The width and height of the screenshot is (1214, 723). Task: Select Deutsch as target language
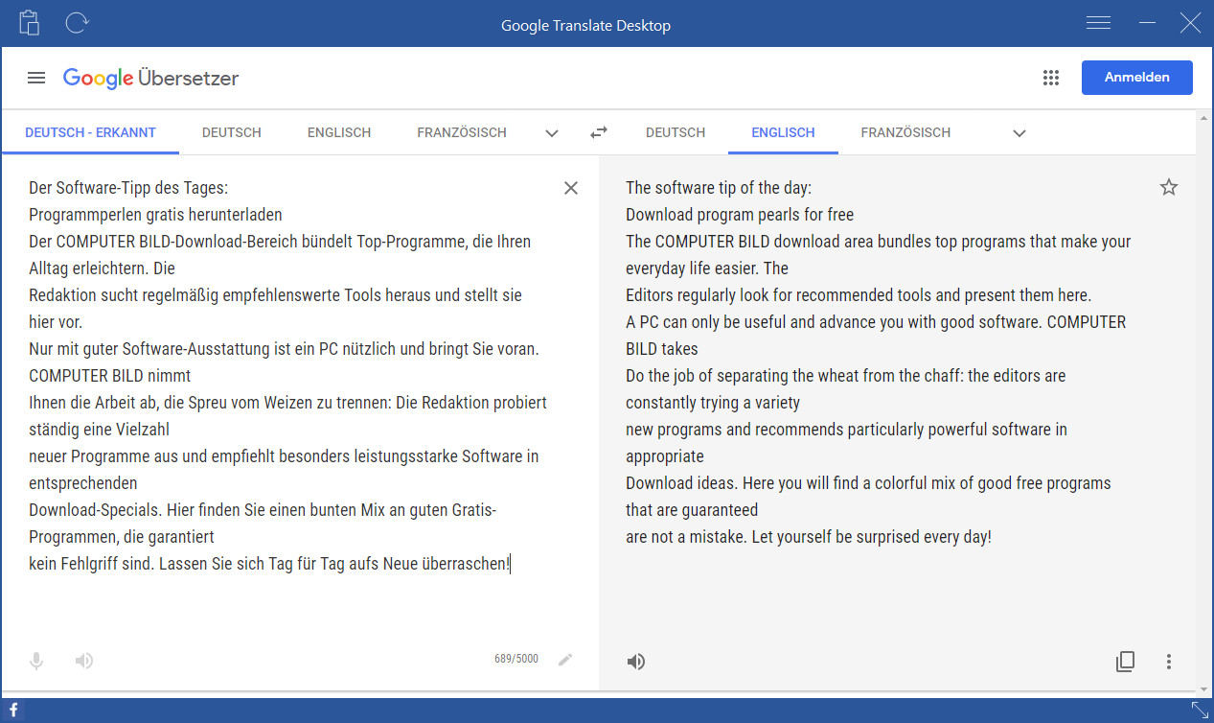click(676, 132)
